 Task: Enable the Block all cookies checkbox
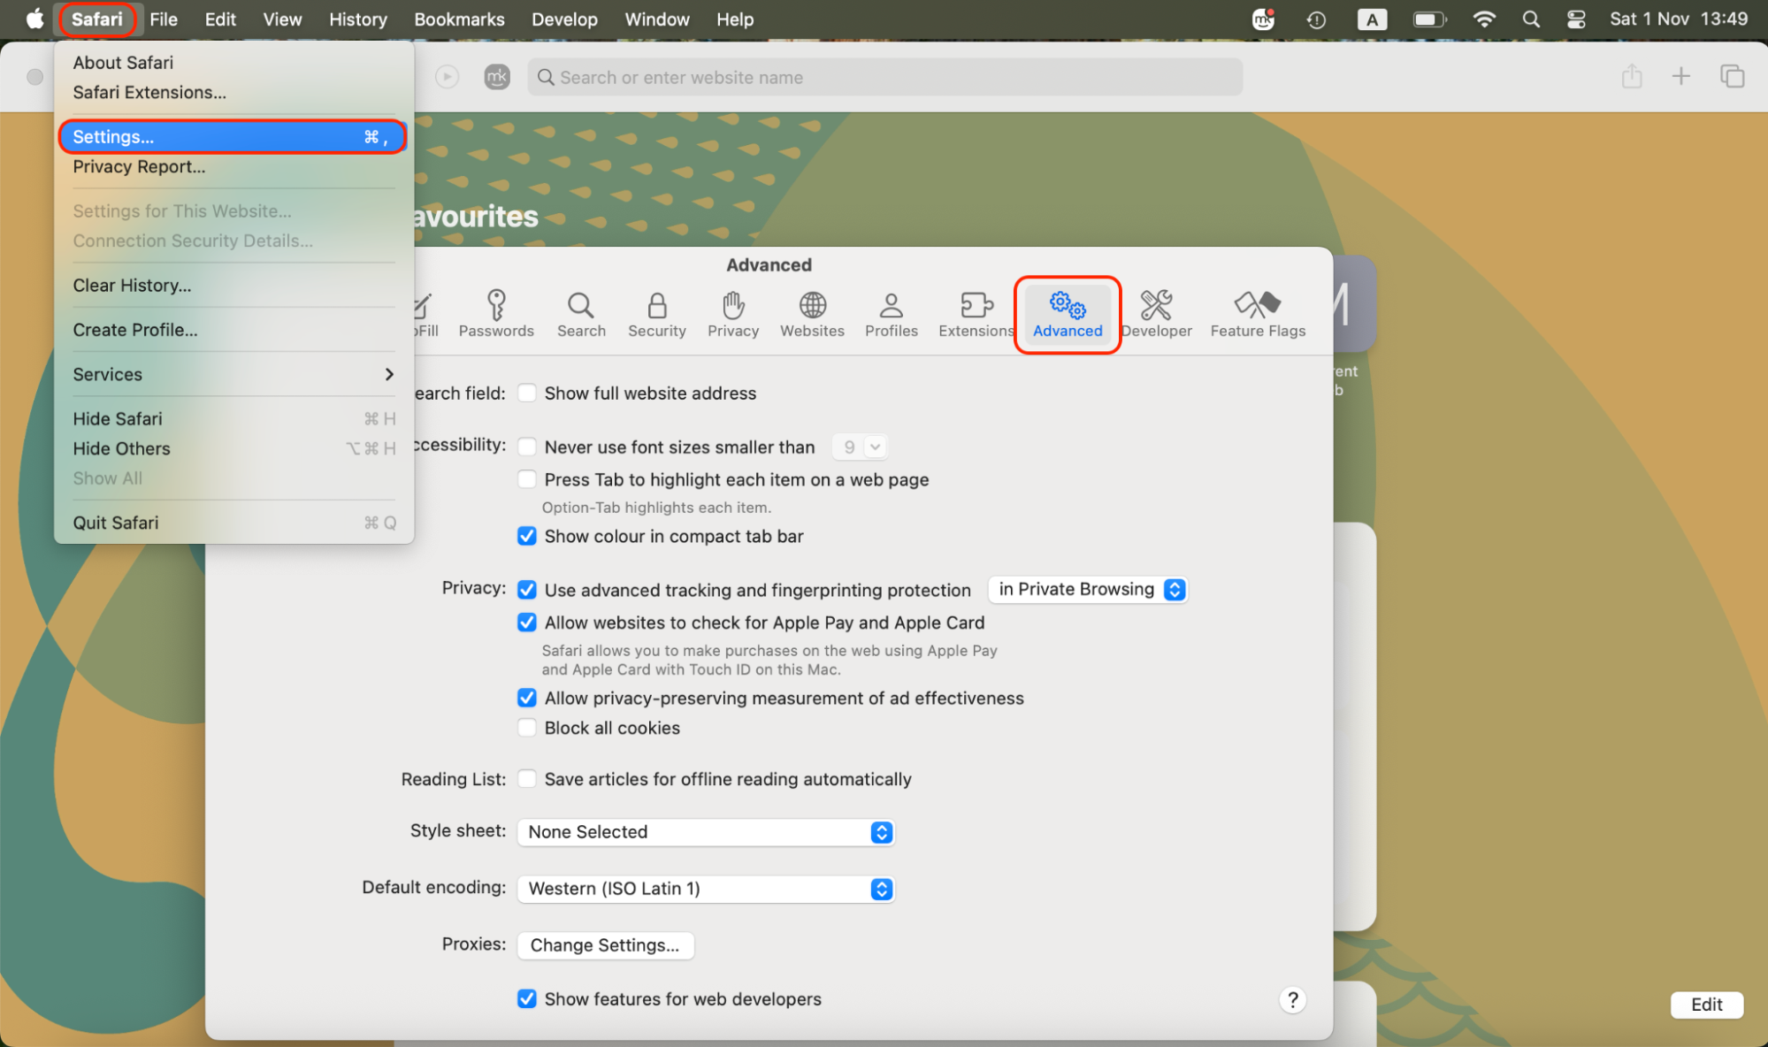(526, 727)
